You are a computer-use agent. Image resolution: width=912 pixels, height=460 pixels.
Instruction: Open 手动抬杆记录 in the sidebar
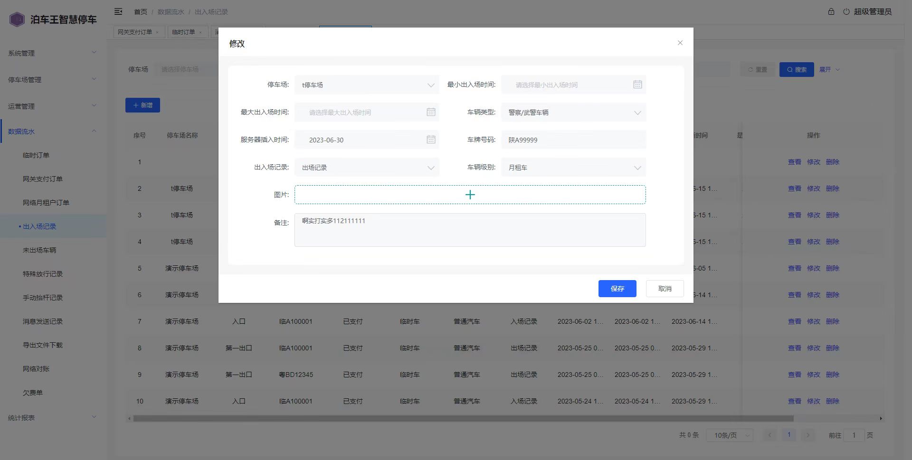[x=43, y=298]
